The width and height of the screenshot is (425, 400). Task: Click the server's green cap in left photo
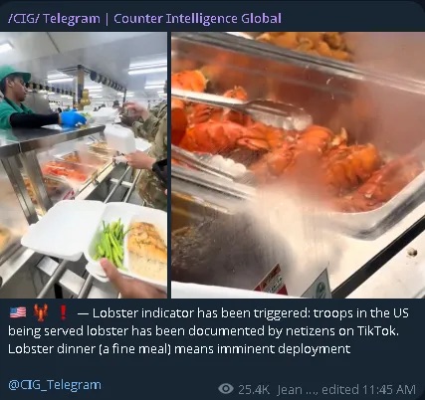(14, 74)
